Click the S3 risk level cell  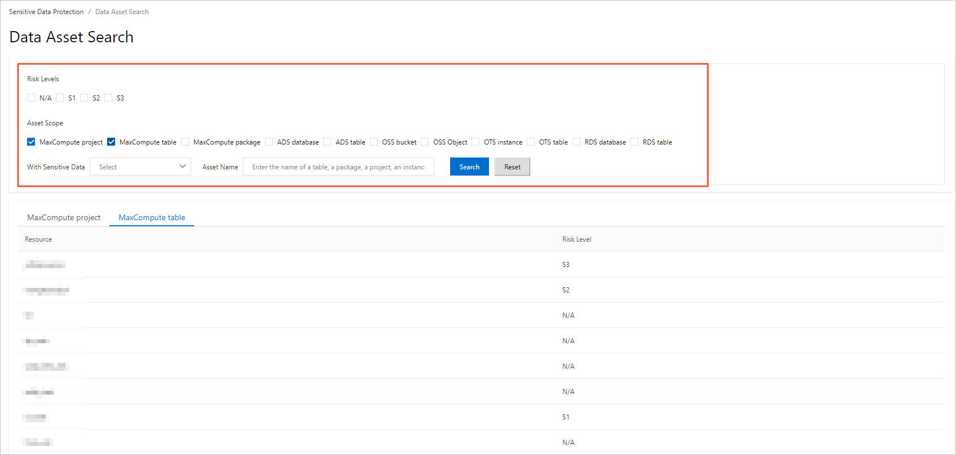(566, 264)
